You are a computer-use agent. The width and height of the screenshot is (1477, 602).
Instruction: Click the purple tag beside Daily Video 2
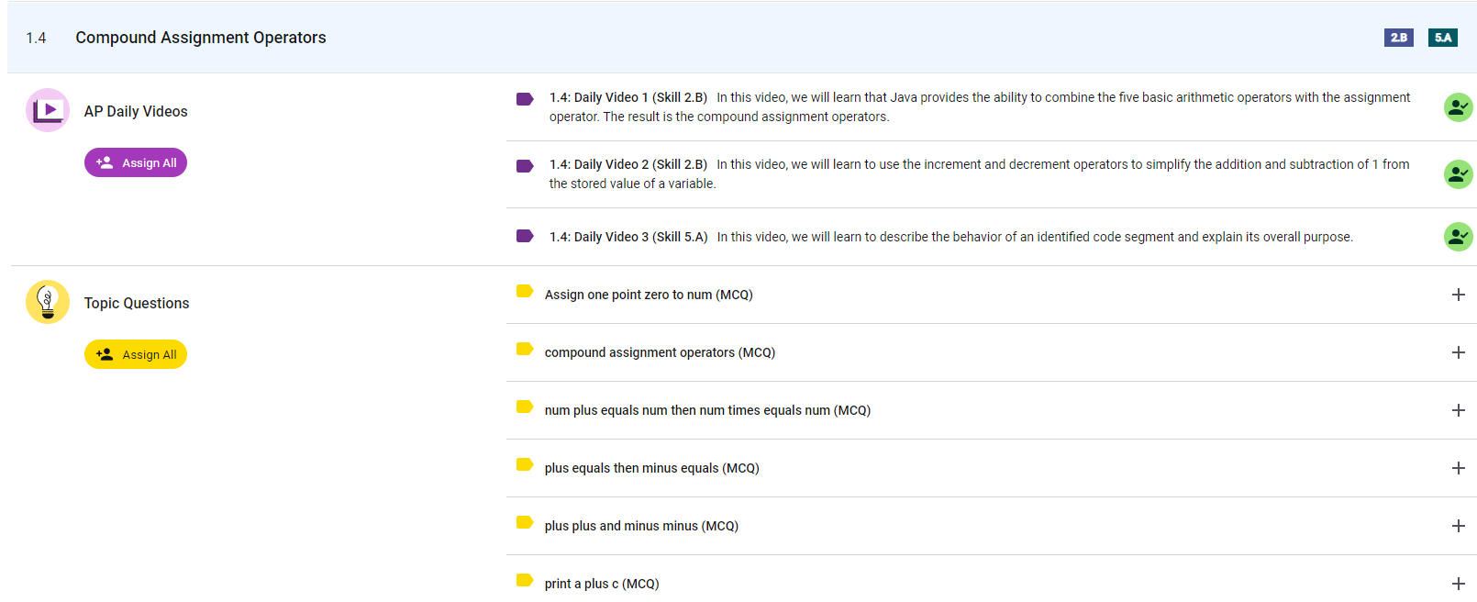525,166
